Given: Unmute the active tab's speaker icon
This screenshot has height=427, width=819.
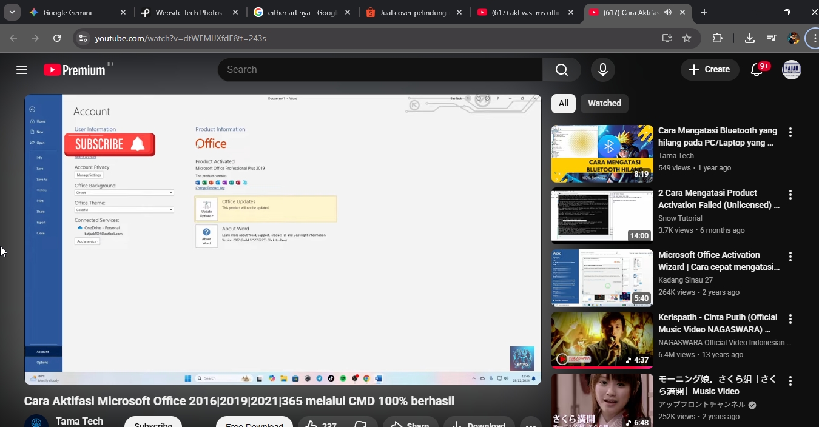Looking at the screenshot, I should (x=667, y=12).
